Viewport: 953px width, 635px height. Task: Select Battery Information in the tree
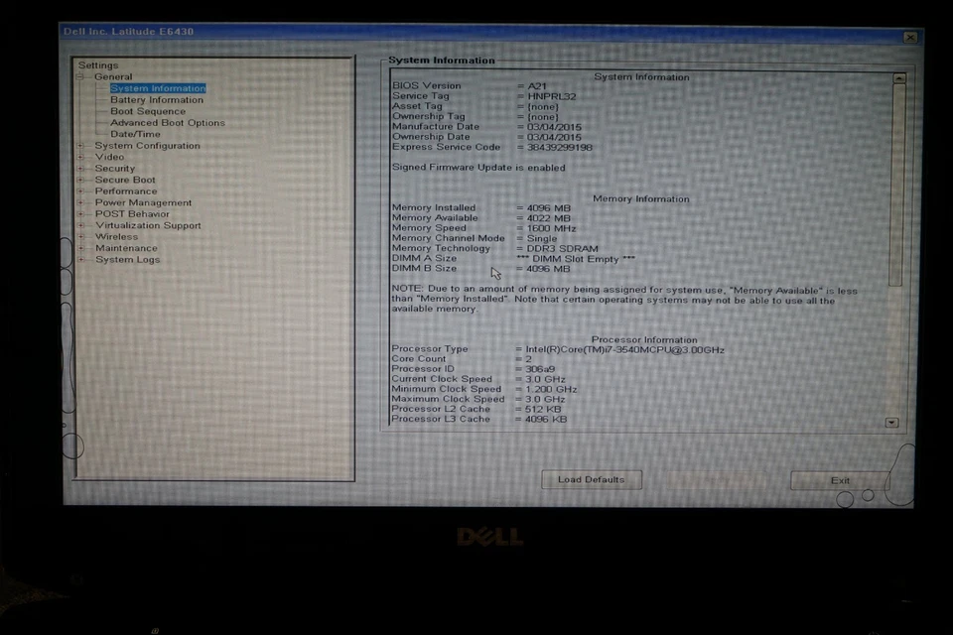pyautogui.click(x=157, y=99)
